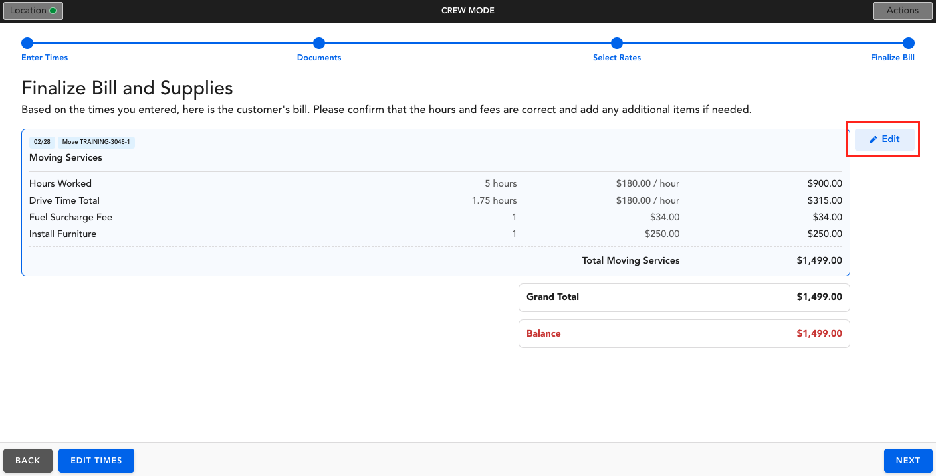Click the $250.00 Install Furniture rate
The width and height of the screenshot is (936, 476).
[662, 234]
